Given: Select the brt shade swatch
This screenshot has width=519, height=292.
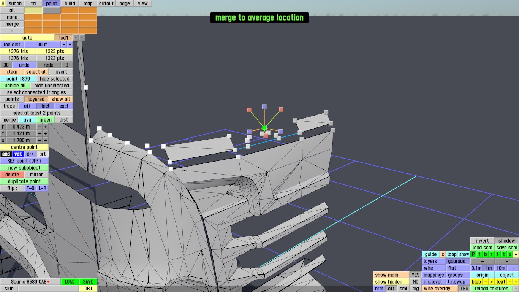Looking at the screenshot, I should click(x=43, y=154).
